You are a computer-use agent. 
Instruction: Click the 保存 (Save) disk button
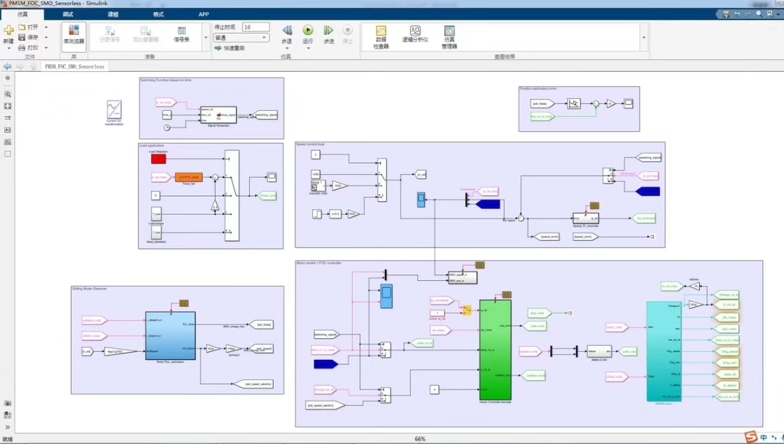[x=28, y=37]
